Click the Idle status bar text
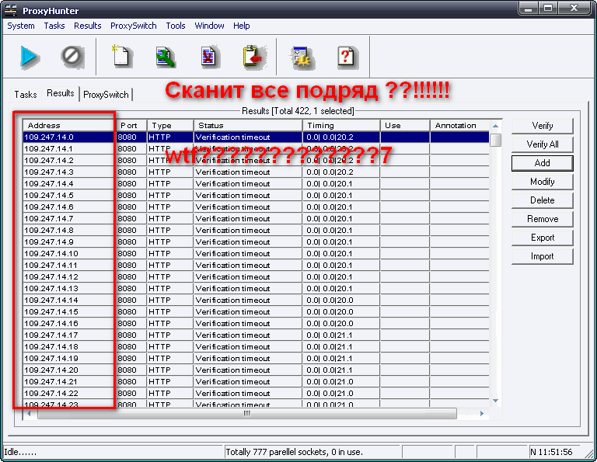Image resolution: width=597 pixels, height=462 pixels. pos(20,452)
